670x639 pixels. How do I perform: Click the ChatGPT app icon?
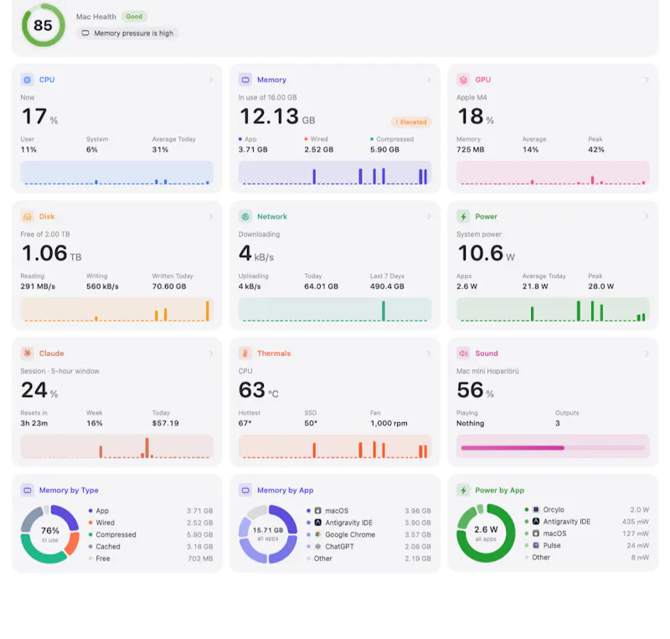tap(318, 547)
